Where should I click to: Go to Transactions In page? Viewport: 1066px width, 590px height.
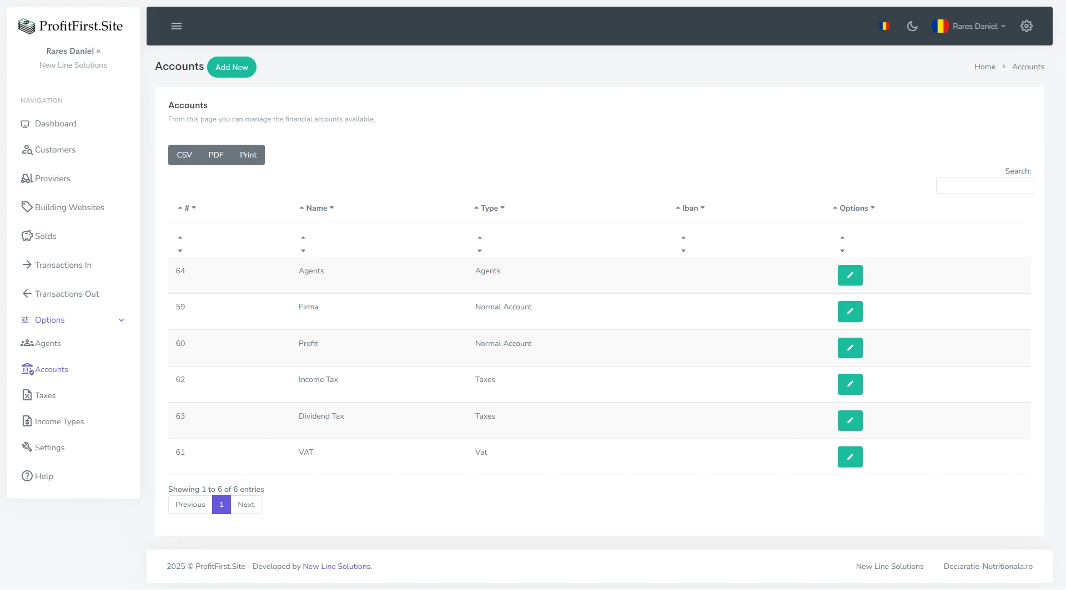63,265
